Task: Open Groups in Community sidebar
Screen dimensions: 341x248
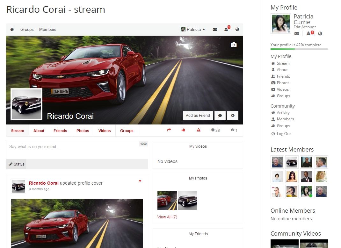Action: 283,125
